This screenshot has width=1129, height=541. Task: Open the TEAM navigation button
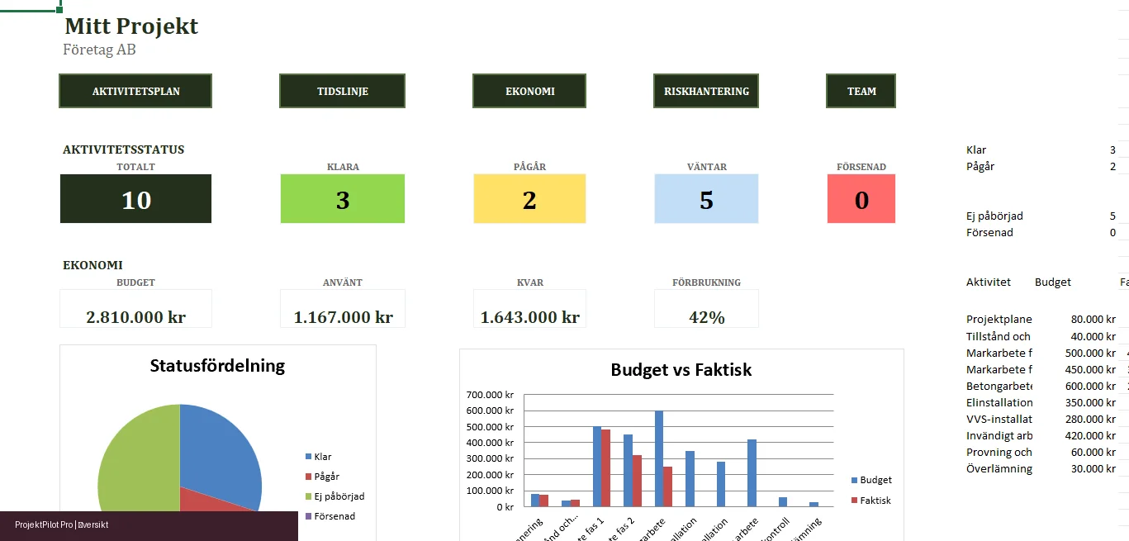tap(861, 91)
